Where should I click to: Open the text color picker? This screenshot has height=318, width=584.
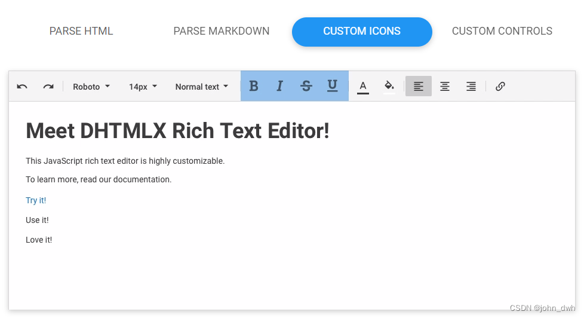pyautogui.click(x=363, y=87)
